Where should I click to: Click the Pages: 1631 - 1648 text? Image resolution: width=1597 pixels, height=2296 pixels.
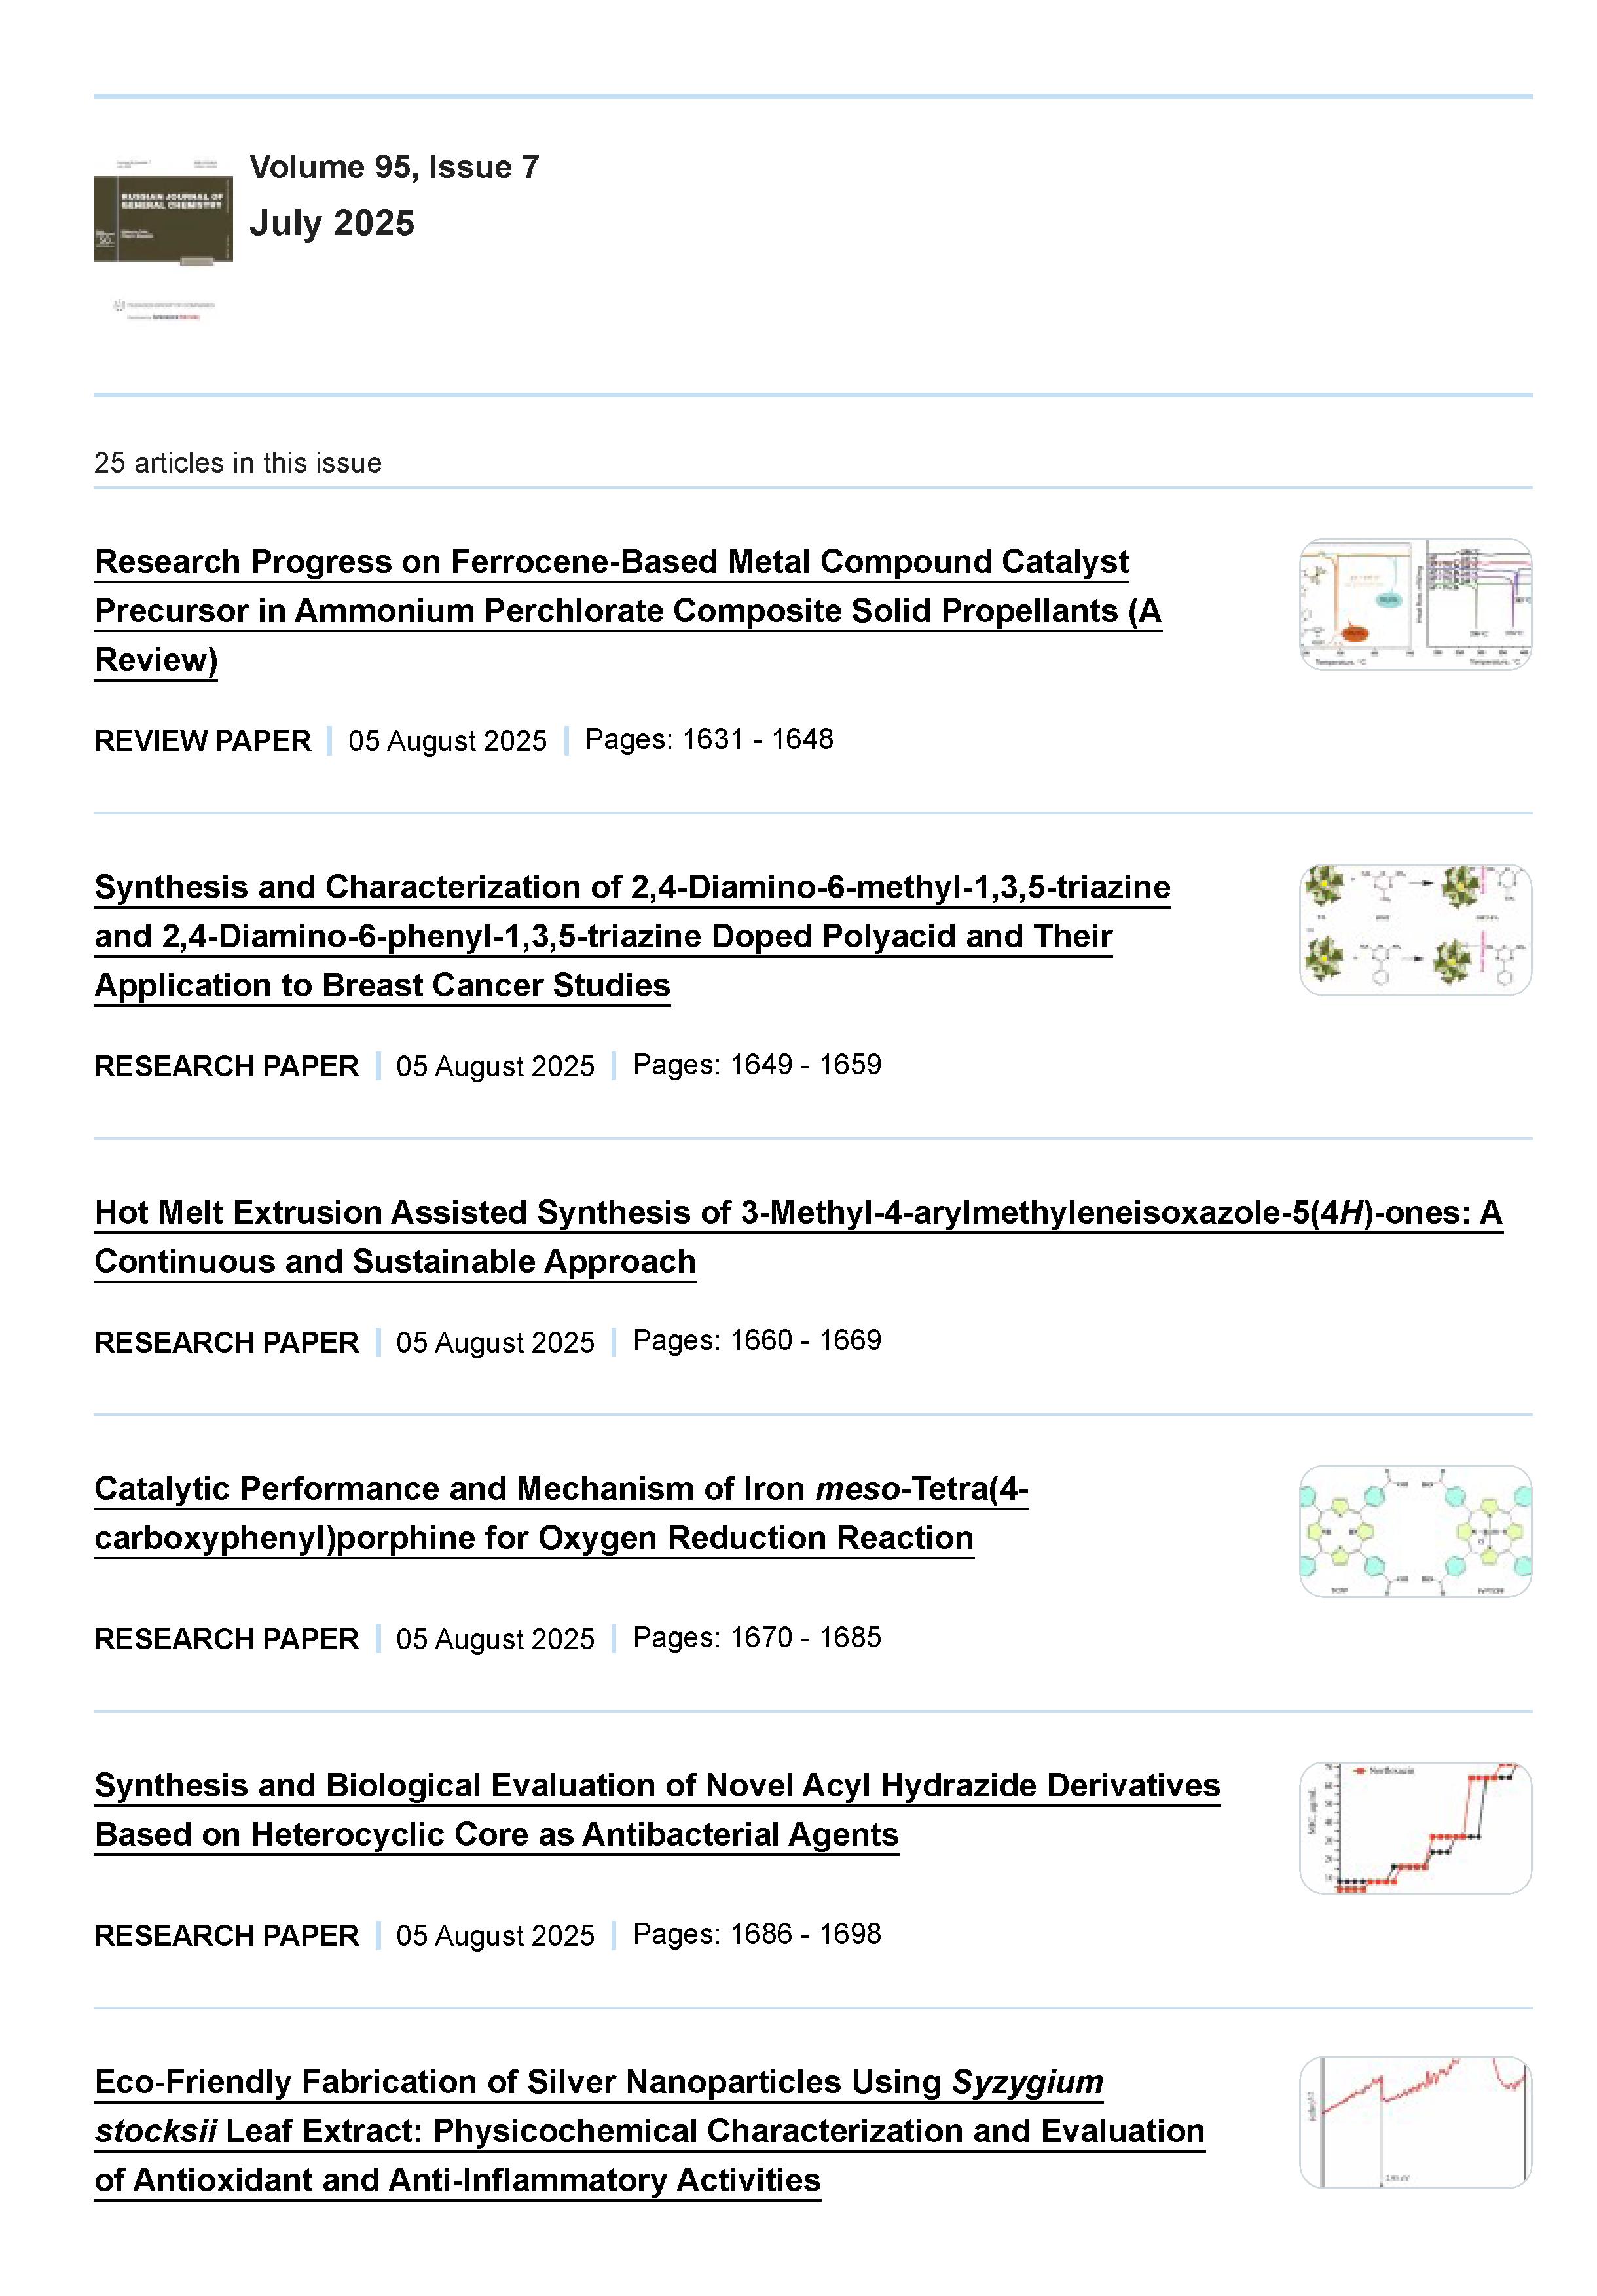tap(708, 740)
